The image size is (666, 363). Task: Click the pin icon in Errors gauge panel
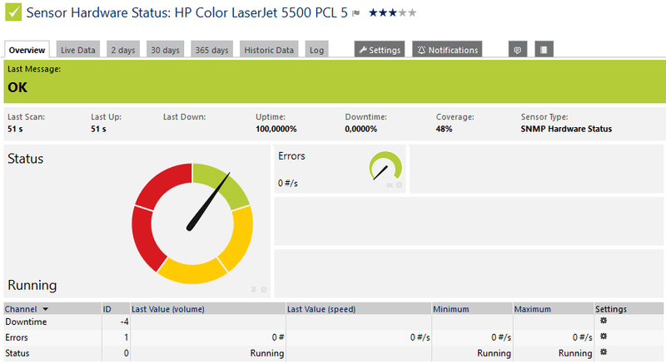[x=389, y=185]
